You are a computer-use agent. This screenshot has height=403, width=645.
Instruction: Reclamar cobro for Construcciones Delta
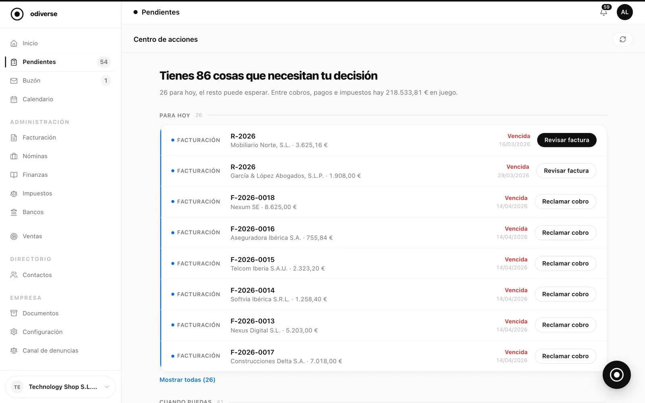click(565, 356)
